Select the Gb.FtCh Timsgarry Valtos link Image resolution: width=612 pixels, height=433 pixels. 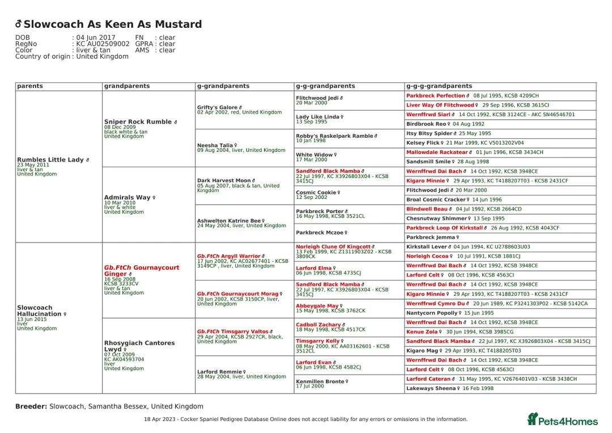232,332
